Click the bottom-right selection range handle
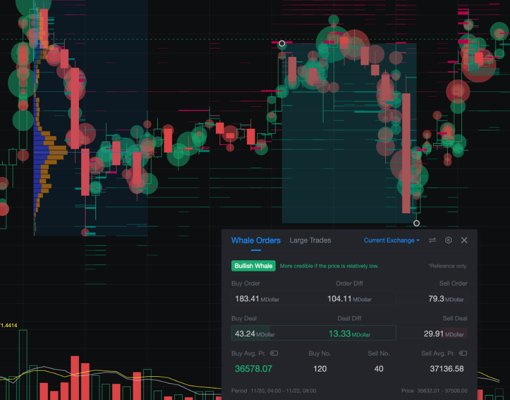The height and width of the screenshot is (400, 510). (417, 223)
